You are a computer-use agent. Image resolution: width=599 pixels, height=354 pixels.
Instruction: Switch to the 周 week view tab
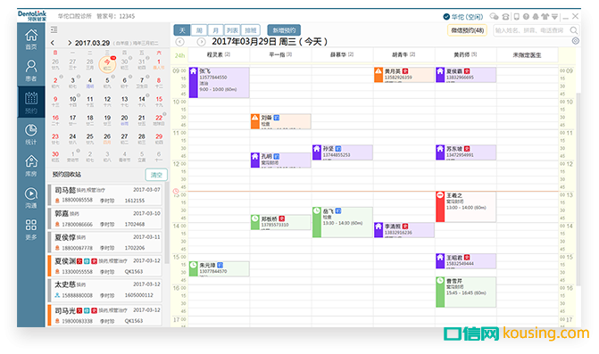tap(199, 30)
